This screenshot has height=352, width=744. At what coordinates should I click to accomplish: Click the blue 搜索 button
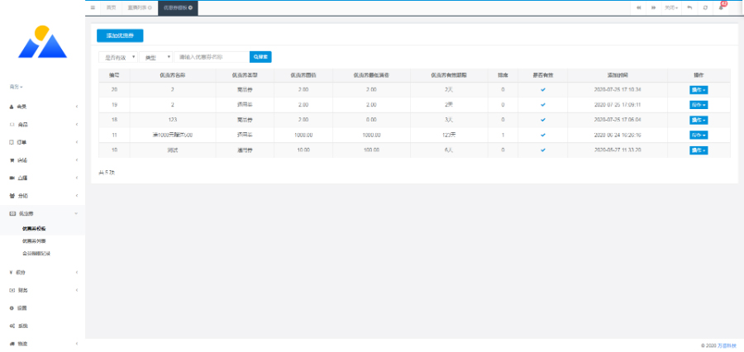pos(260,57)
